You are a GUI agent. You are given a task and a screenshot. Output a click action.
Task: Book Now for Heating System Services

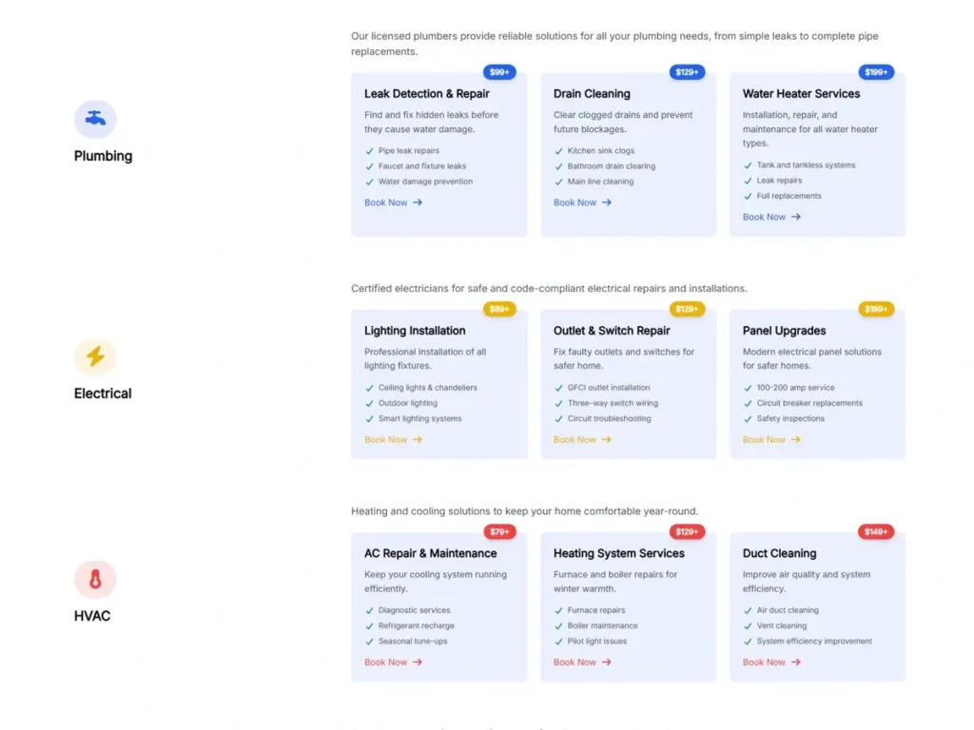pos(575,663)
